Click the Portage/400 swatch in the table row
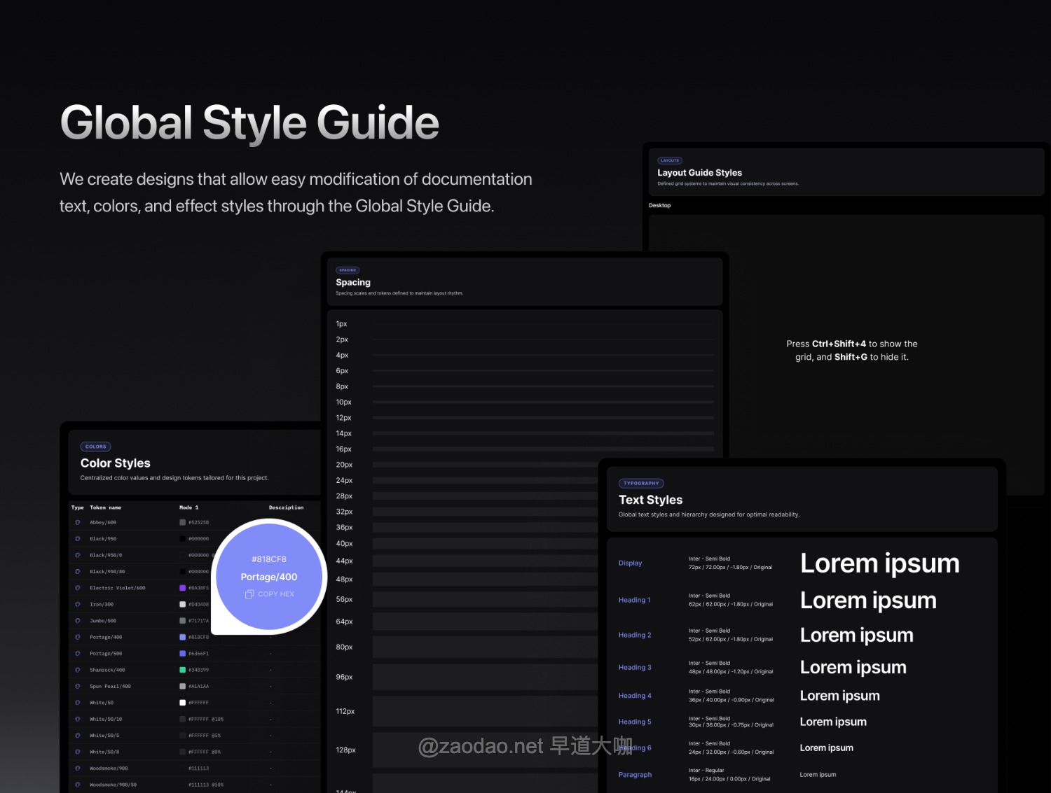This screenshot has width=1051, height=793. [183, 637]
